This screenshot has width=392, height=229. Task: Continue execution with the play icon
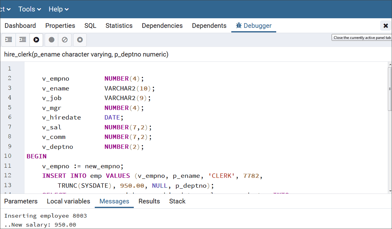tap(36, 40)
